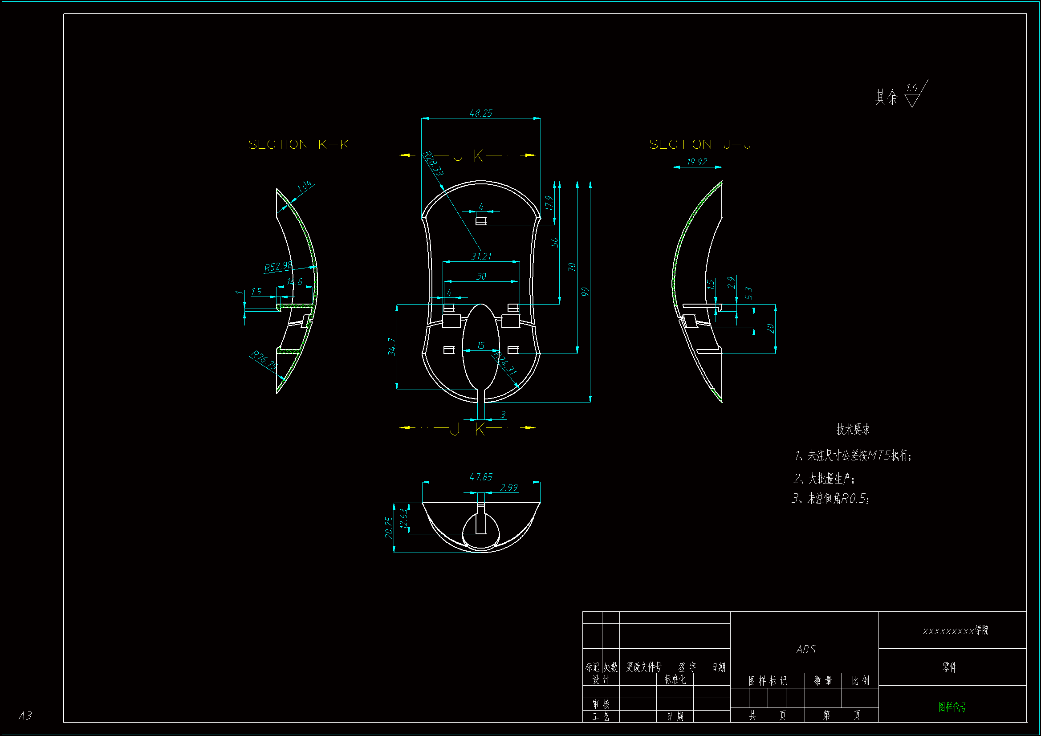
Task: Click the SECTION J-J title text
Action: tap(700, 145)
